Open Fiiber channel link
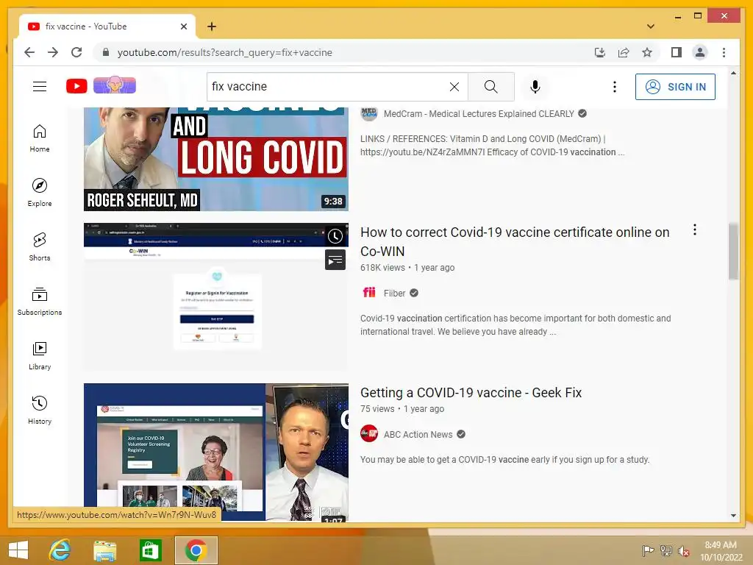 coord(394,293)
